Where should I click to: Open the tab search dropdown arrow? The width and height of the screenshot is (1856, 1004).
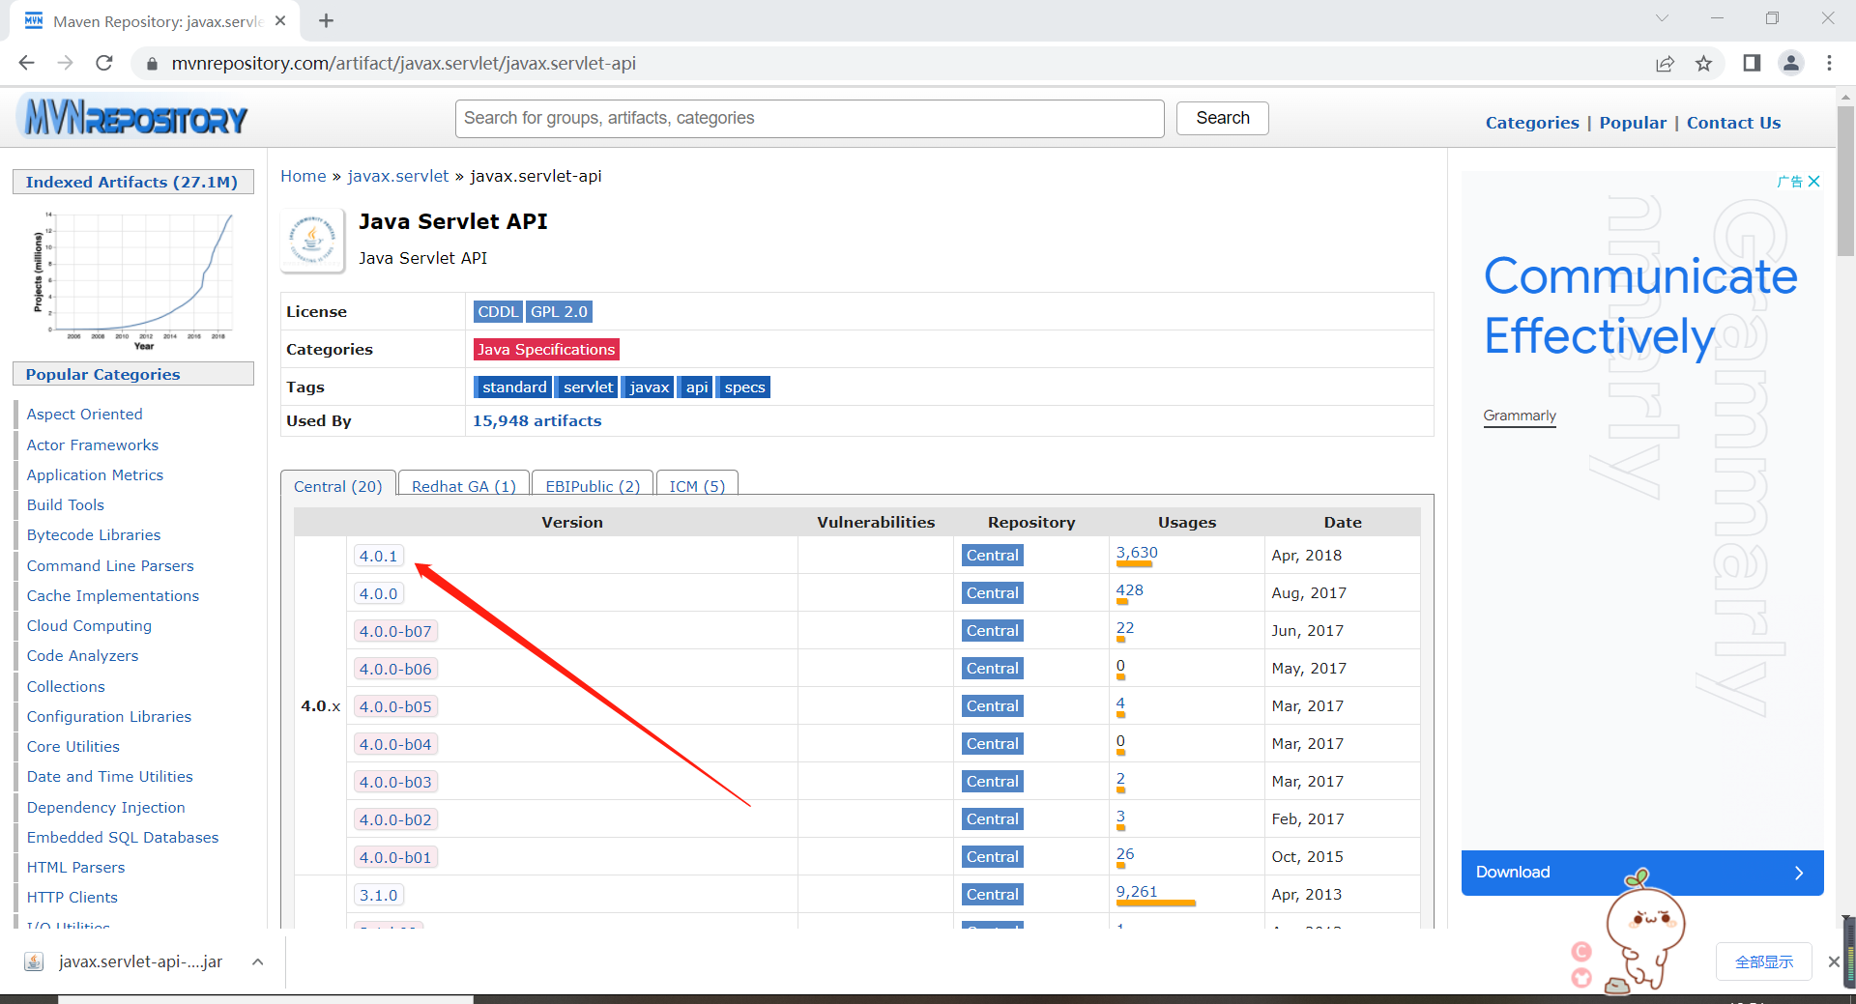click(1662, 18)
